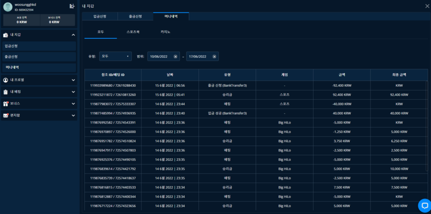Screen dimensions: 431x214
Task: Open 입금신청 in the sidebar
Action: (39, 46)
